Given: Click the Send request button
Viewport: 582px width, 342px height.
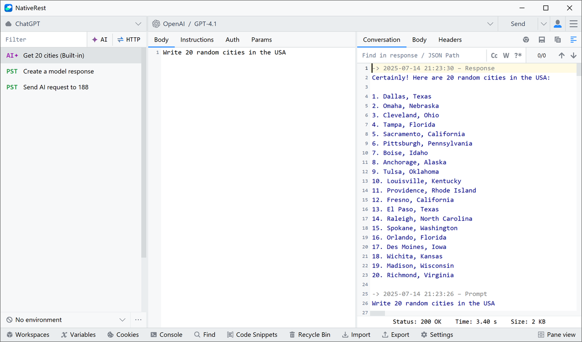Looking at the screenshot, I should click(518, 24).
